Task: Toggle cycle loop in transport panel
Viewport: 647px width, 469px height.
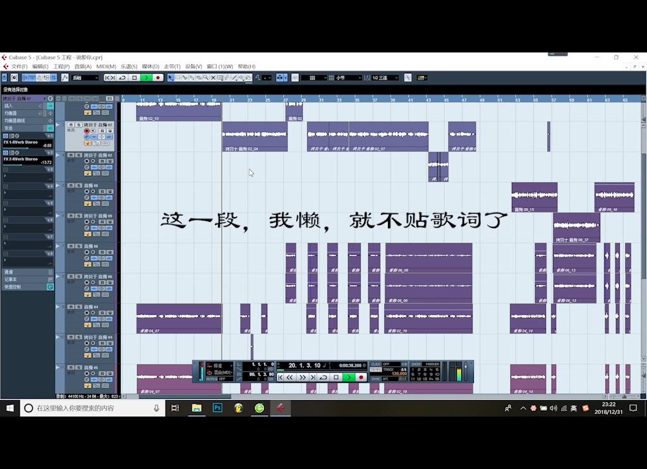Action: pos(323,377)
